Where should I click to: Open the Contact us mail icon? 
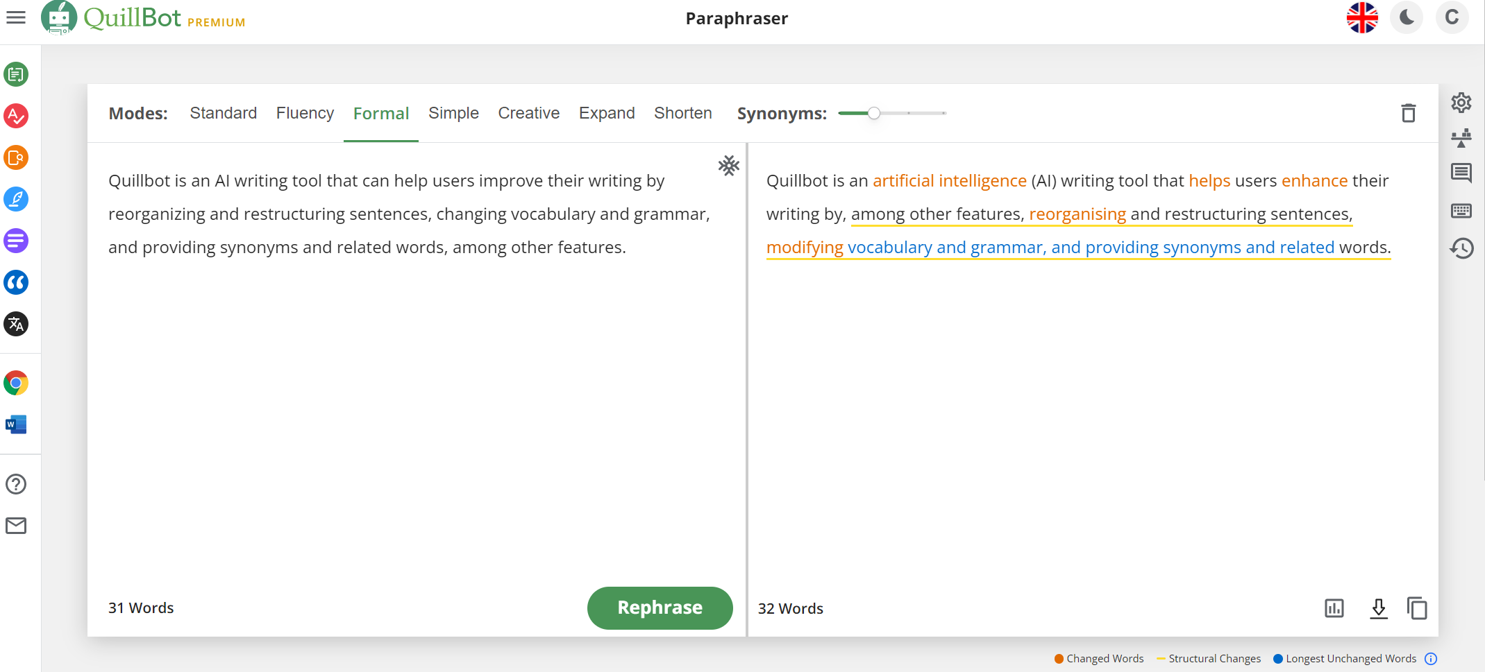point(16,526)
